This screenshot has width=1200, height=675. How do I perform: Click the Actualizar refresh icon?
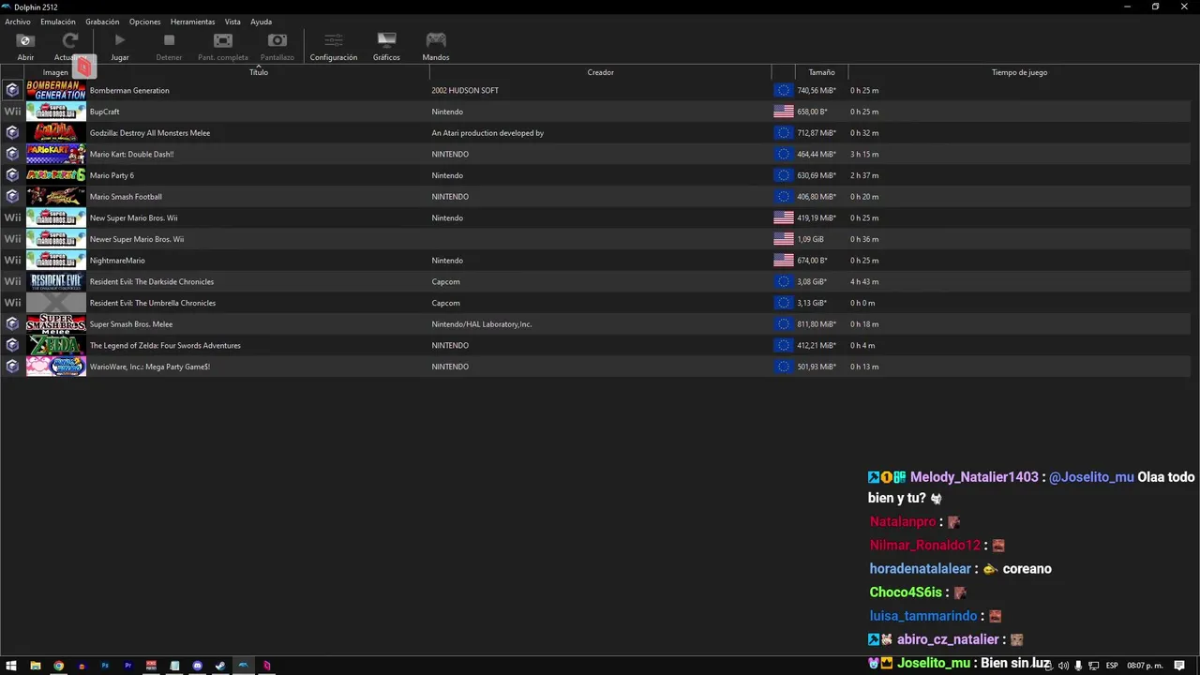[x=69, y=40]
